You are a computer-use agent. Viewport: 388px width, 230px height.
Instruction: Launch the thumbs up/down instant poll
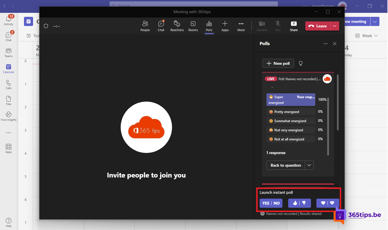pyautogui.click(x=300, y=203)
